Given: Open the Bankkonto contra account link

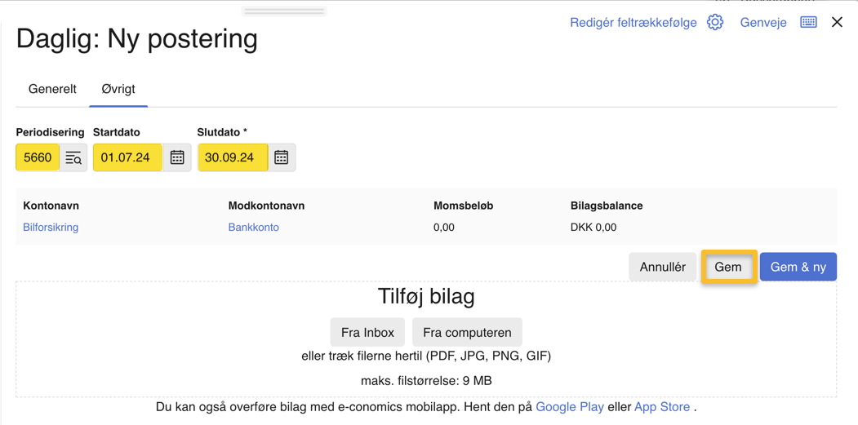Looking at the screenshot, I should pos(253,228).
